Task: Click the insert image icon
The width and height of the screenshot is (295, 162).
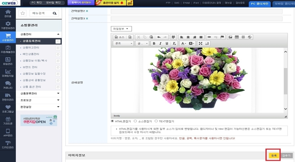Action: [x=230, y=37]
